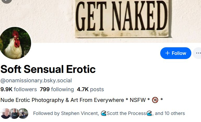The image size is (201, 122).
Task: Click the plus icon on Follow button
Action: 168,53
